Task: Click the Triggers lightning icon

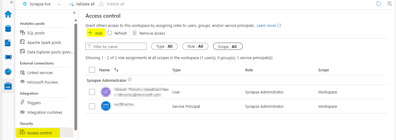Action: [22, 103]
